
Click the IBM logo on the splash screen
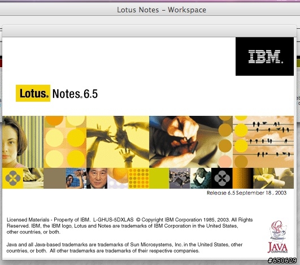(x=264, y=57)
